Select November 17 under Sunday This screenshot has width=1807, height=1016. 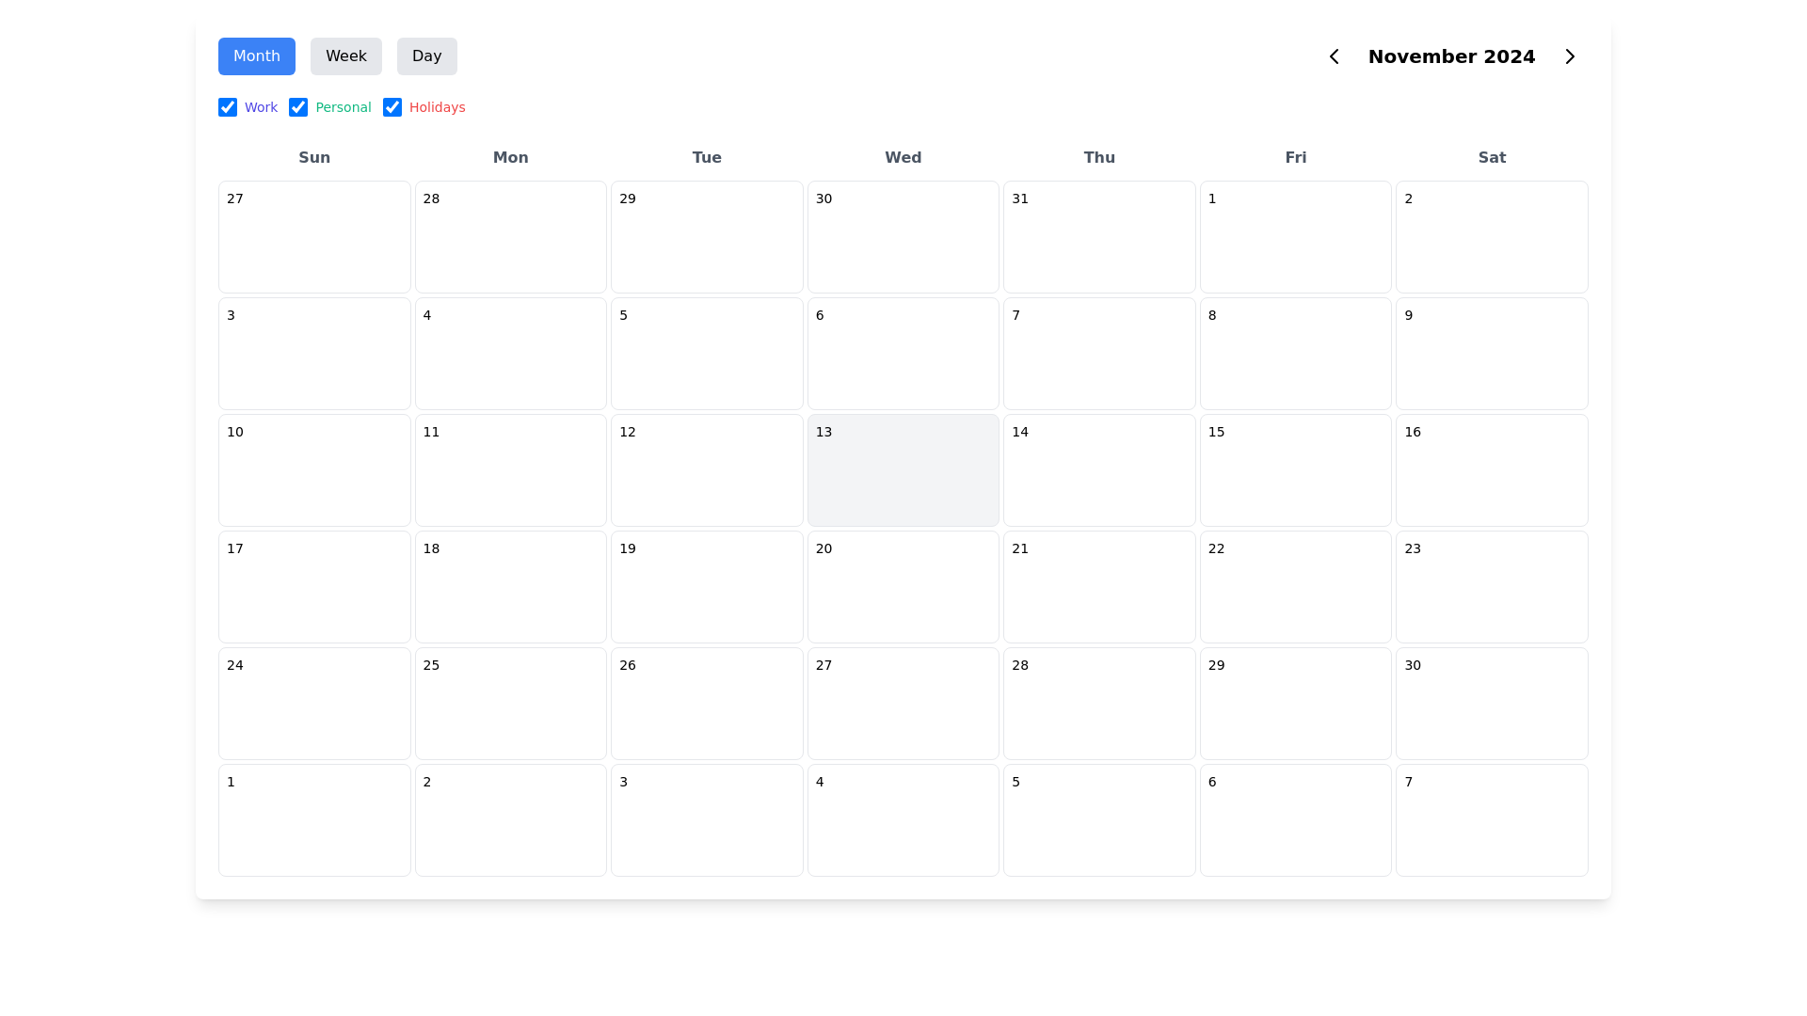pos(314,586)
